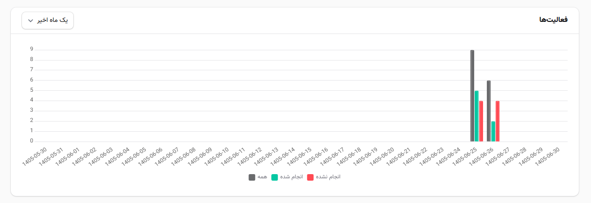
Task: Select the gray bar for 1405-06-26
Action: click(489, 111)
